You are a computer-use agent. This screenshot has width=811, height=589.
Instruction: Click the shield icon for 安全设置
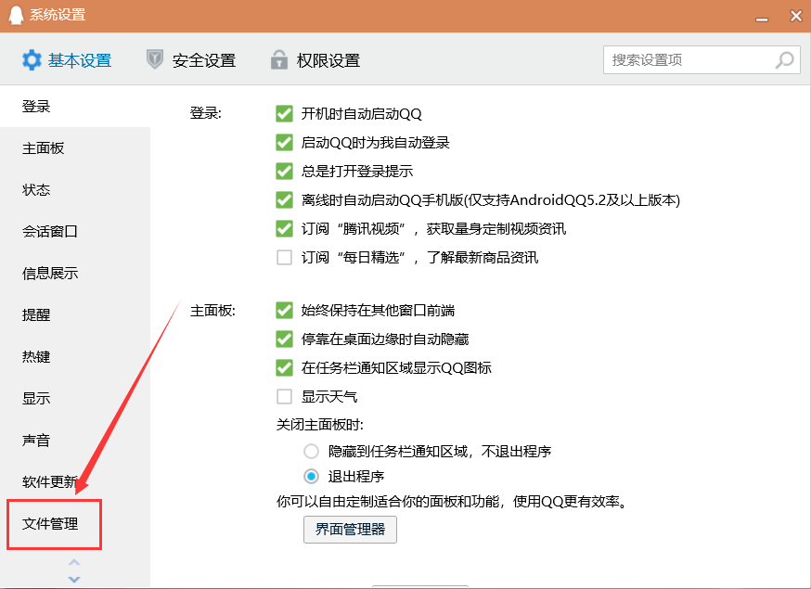point(155,59)
